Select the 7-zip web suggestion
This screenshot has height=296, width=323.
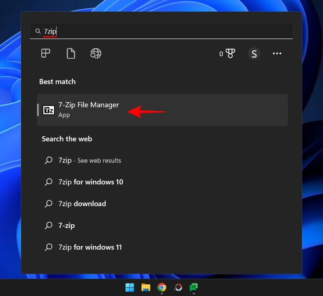67,225
